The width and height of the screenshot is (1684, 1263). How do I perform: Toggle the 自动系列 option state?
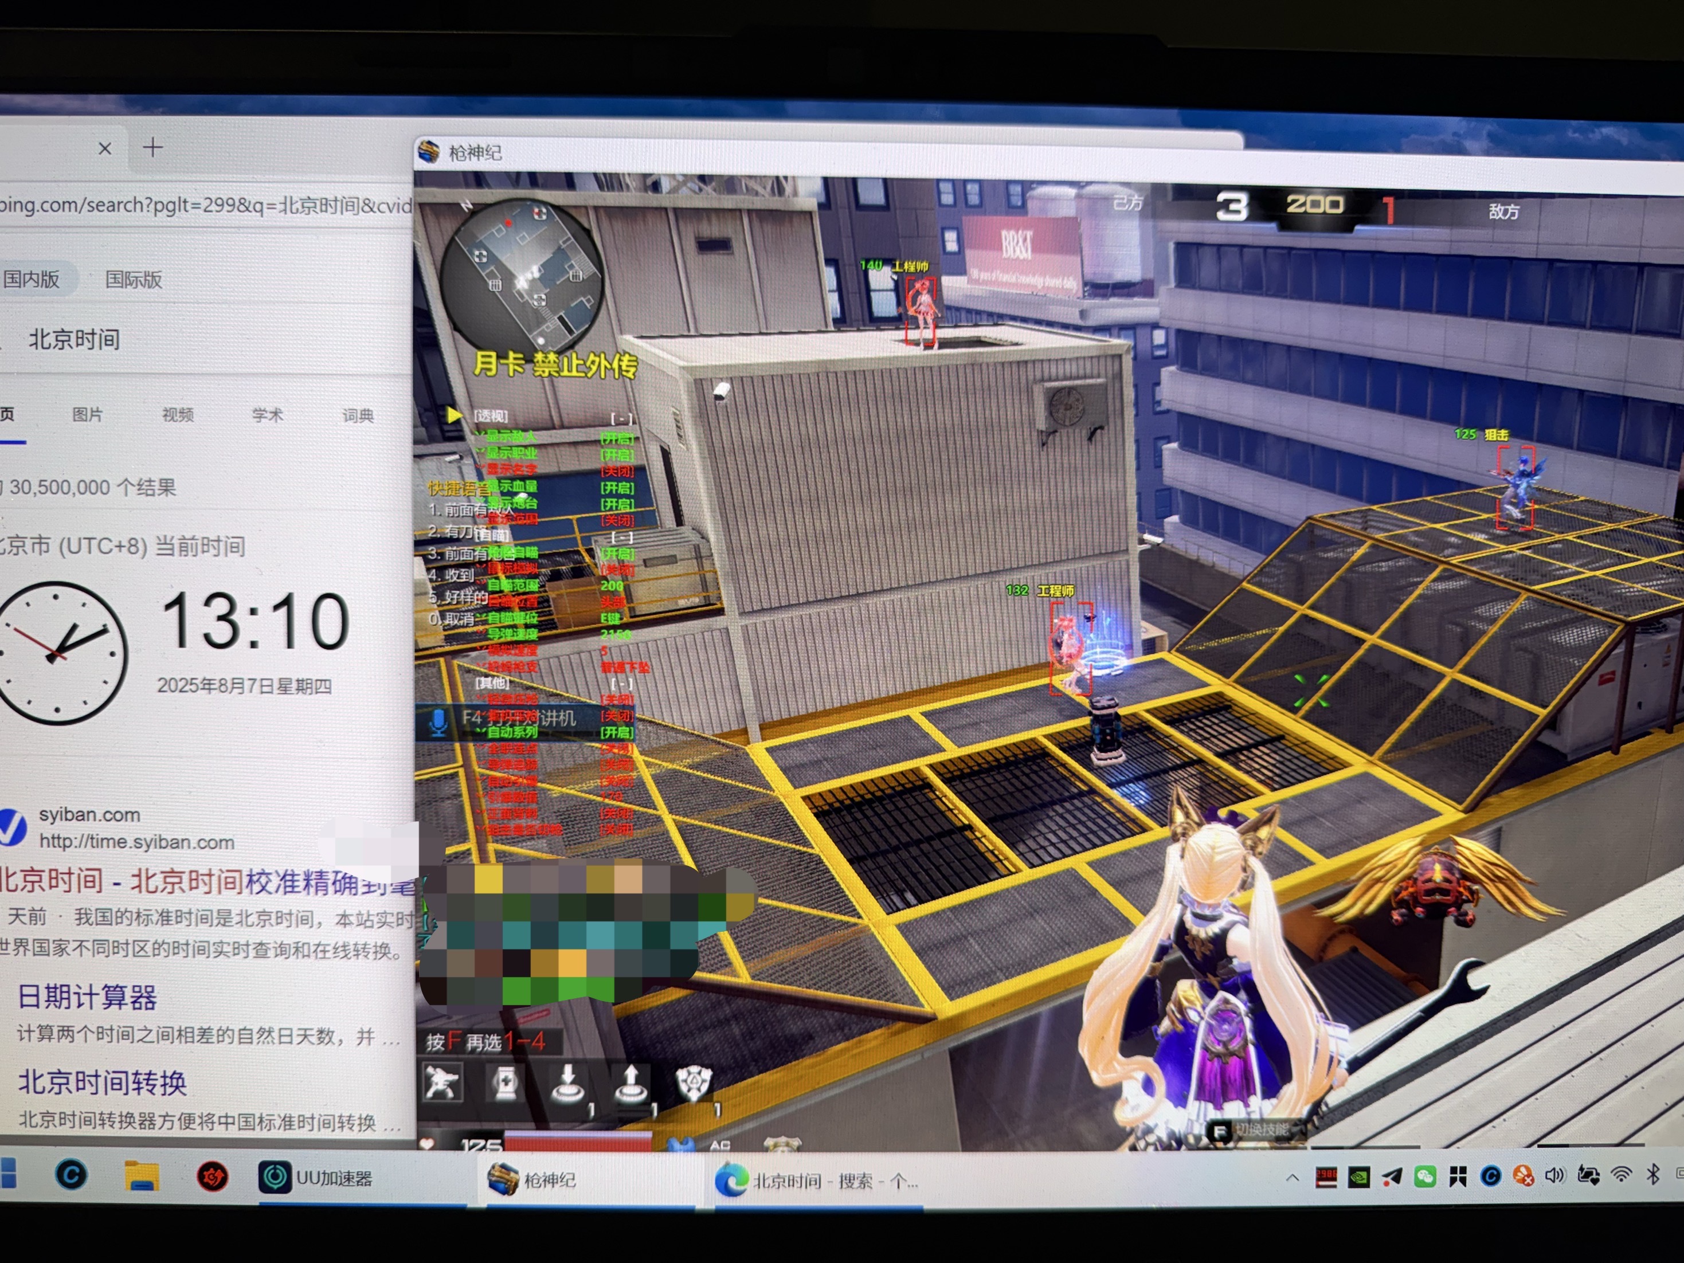617,732
